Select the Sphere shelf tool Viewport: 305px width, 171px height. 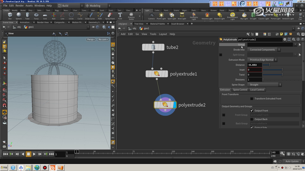(x=18, y=15)
